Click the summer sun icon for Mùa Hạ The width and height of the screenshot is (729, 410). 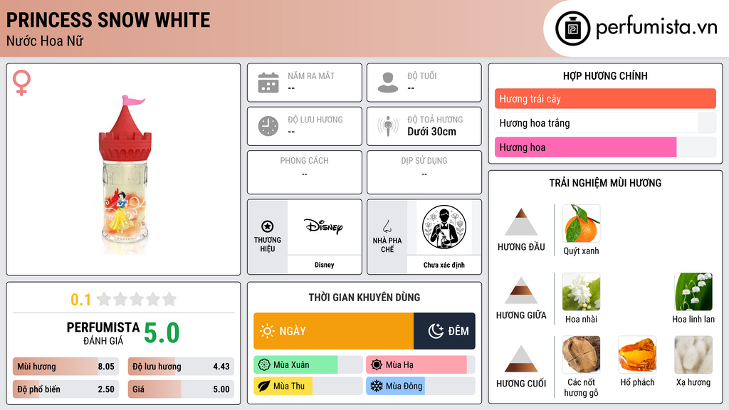pos(377,365)
